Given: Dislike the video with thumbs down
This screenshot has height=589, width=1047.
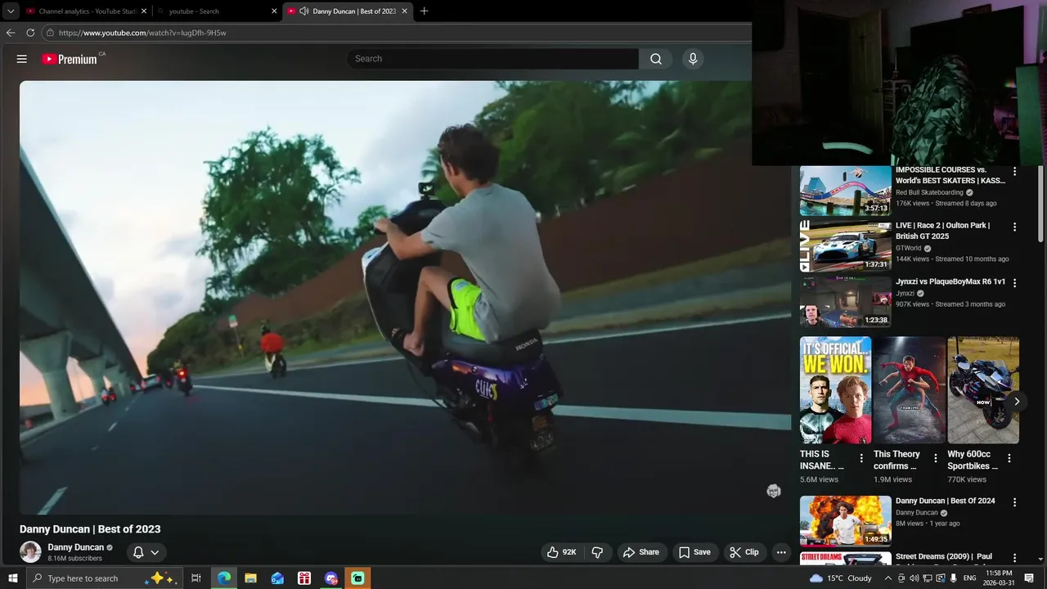Looking at the screenshot, I should pyautogui.click(x=597, y=552).
